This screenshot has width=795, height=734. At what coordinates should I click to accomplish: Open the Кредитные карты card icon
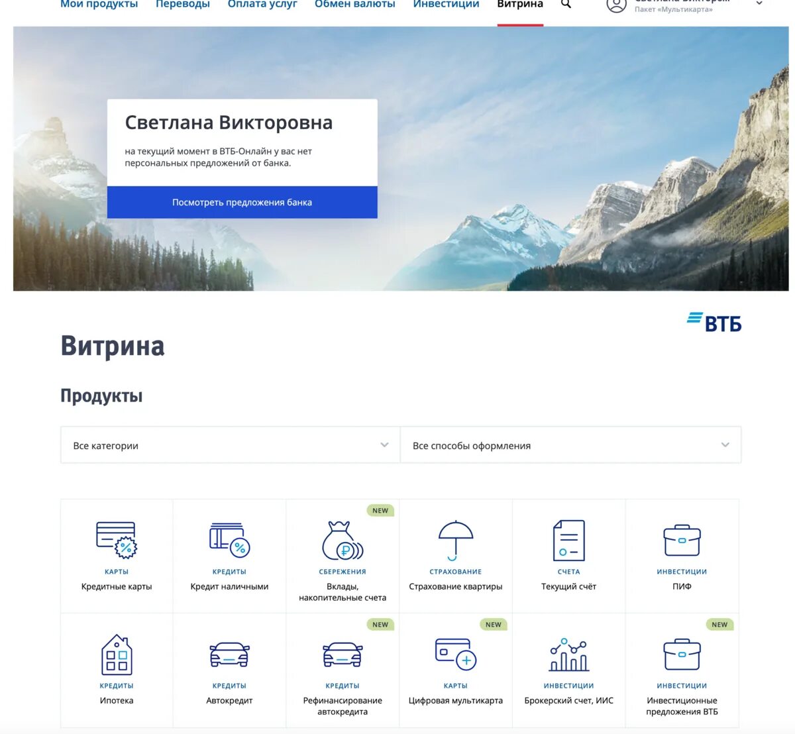117,540
